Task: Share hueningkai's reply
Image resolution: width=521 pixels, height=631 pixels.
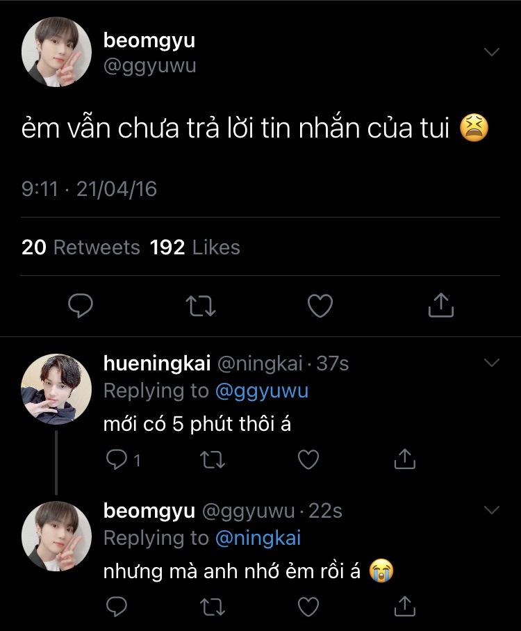Action: [404, 459]
